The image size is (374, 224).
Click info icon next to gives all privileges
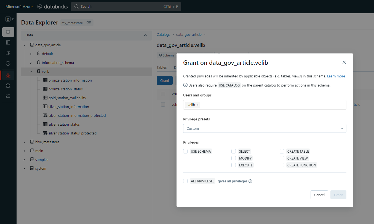(x=250, y=181)
